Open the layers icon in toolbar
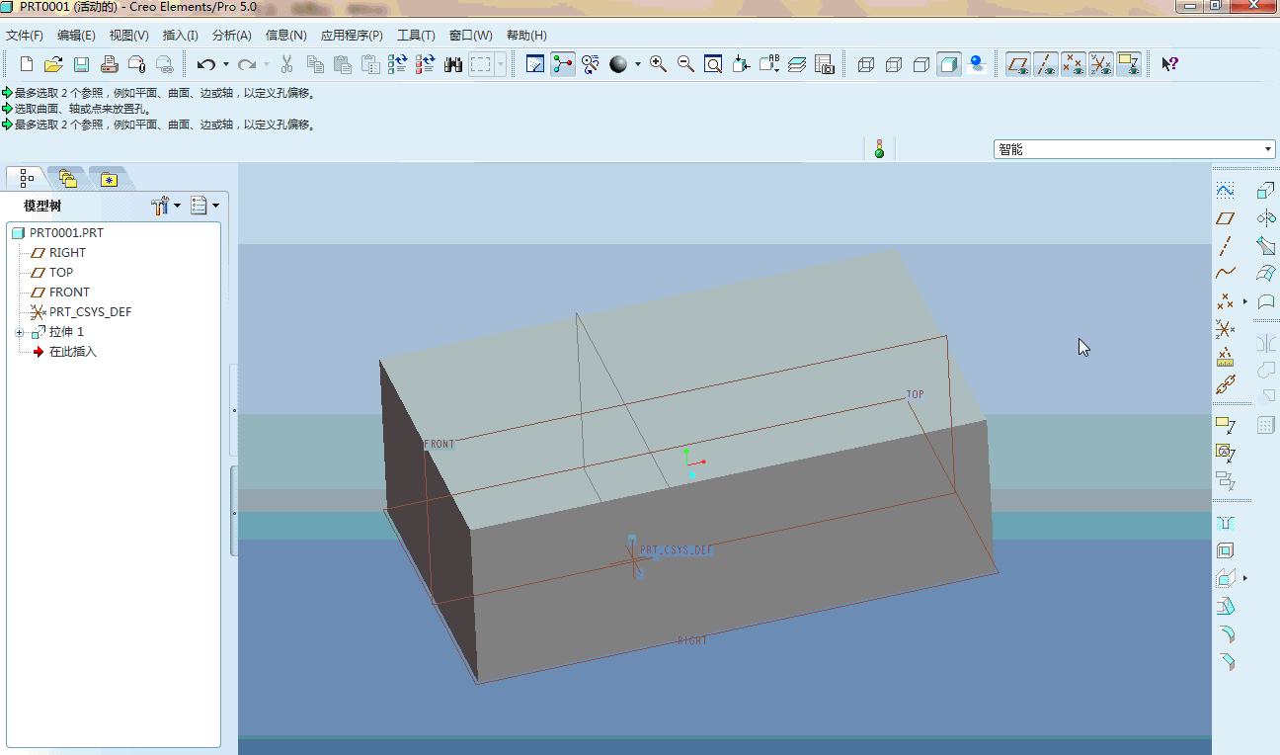Screen dimensions: 1280x755 pyautogui.click(x=797, y=64)
